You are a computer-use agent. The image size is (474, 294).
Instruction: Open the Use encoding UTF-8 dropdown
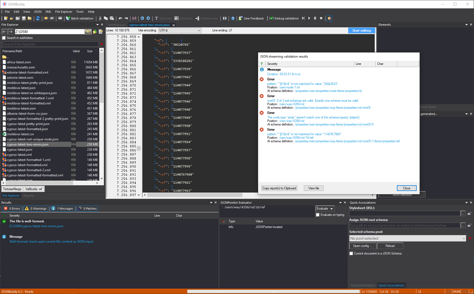click(180, 31)
